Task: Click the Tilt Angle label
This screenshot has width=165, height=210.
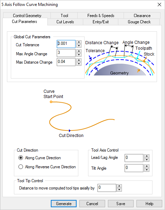Action: pyautogui.click(x=99, y=168)
